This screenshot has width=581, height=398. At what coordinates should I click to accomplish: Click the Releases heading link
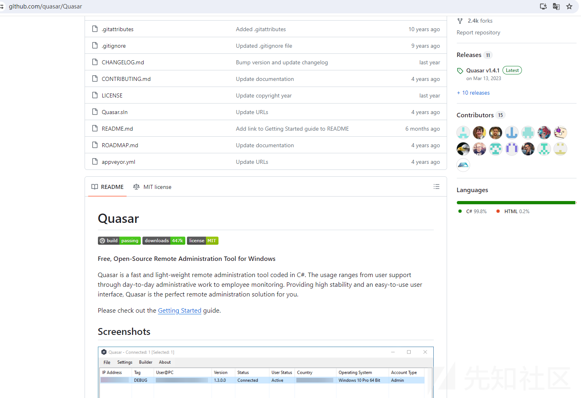[469, 55]
